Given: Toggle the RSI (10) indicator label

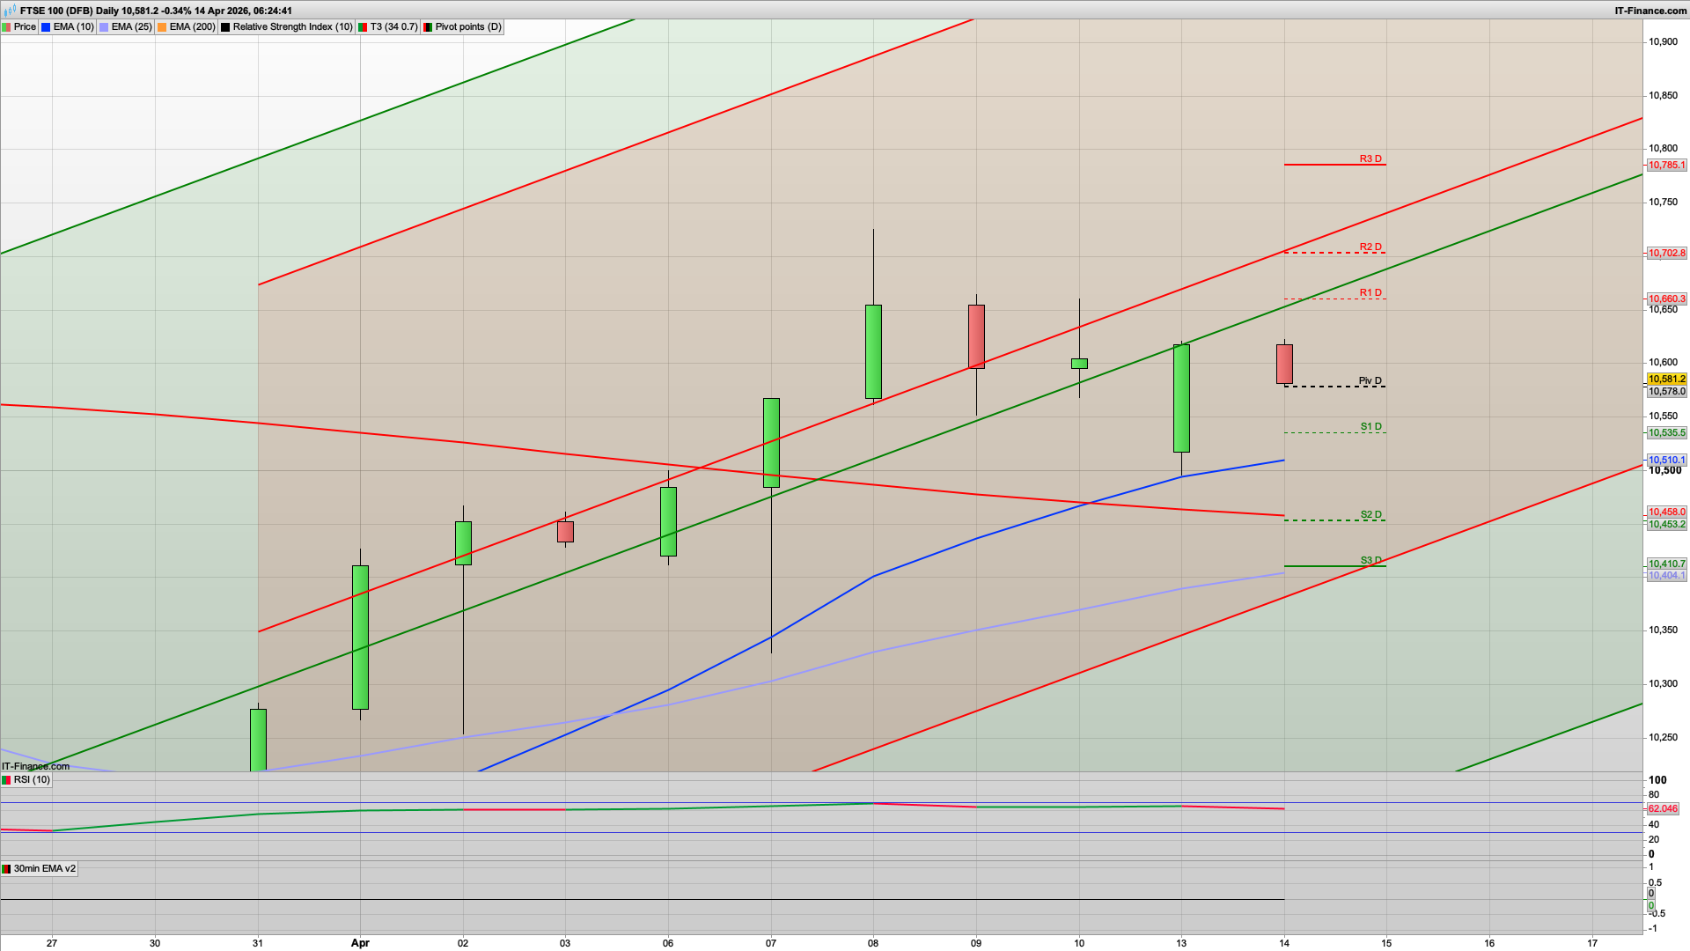Looking at the screenshot, I should click(x=33, y=779).
